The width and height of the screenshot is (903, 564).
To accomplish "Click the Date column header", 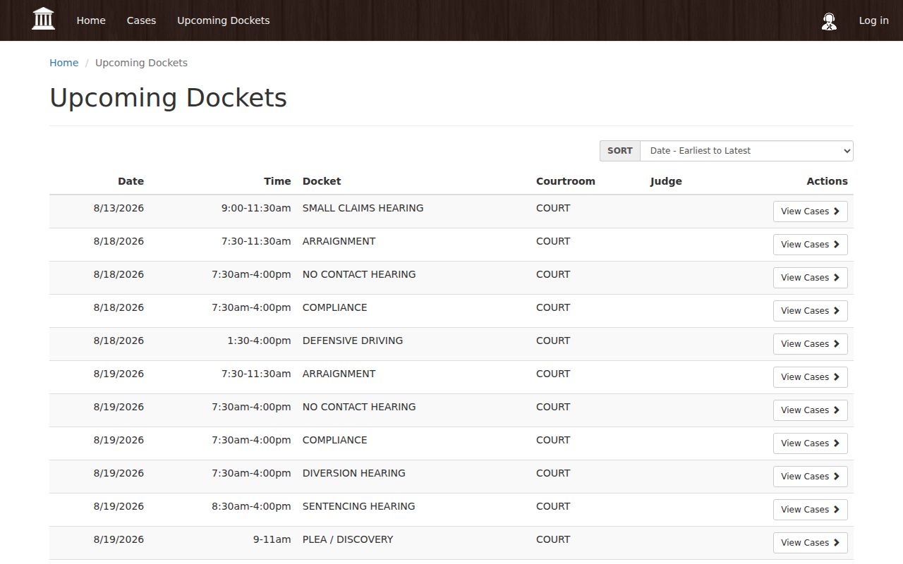I will click(131, 181).
